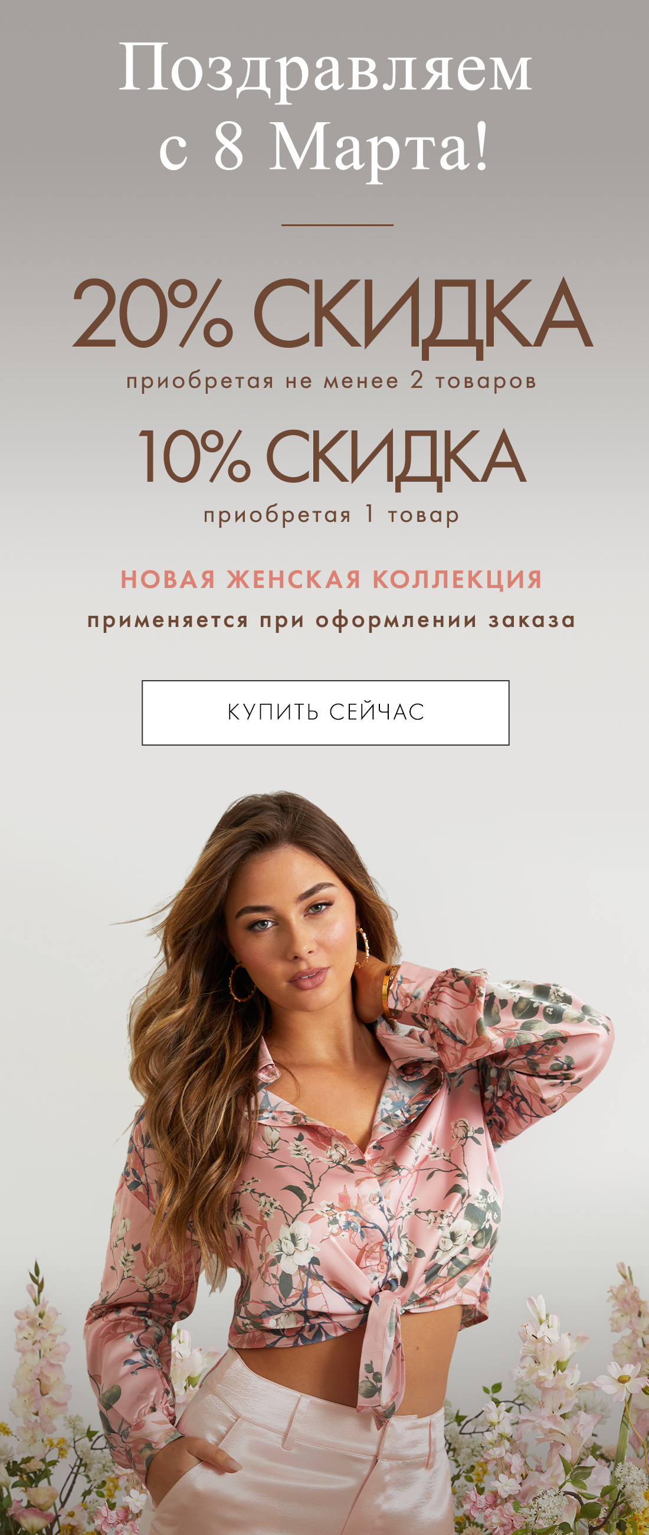This screenshot has height=1535, width=649.
Task: Click 'приобретая не менее 2 товаров' caption
Action: point(332,381)
